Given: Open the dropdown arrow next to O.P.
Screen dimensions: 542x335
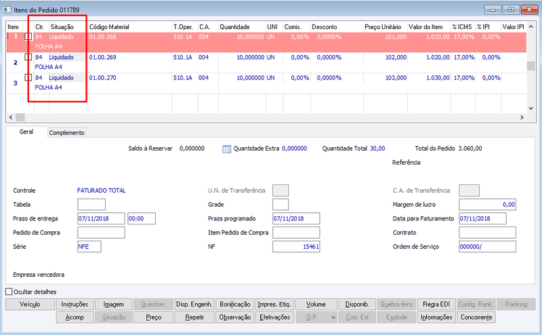Looking at the screenshot, I should tap(333, 317).
